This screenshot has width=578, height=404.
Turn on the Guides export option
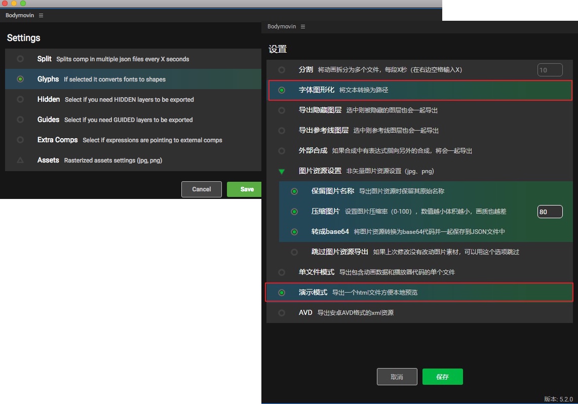tap(20, 119)
